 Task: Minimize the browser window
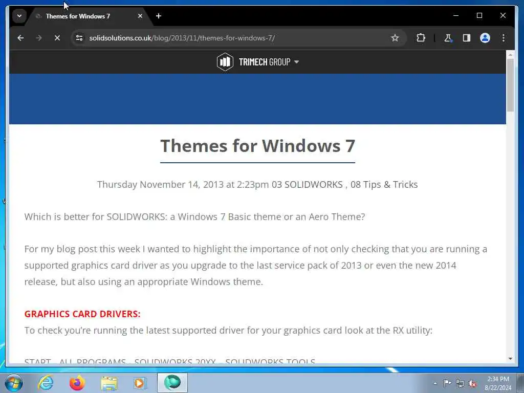coord(456,15)
